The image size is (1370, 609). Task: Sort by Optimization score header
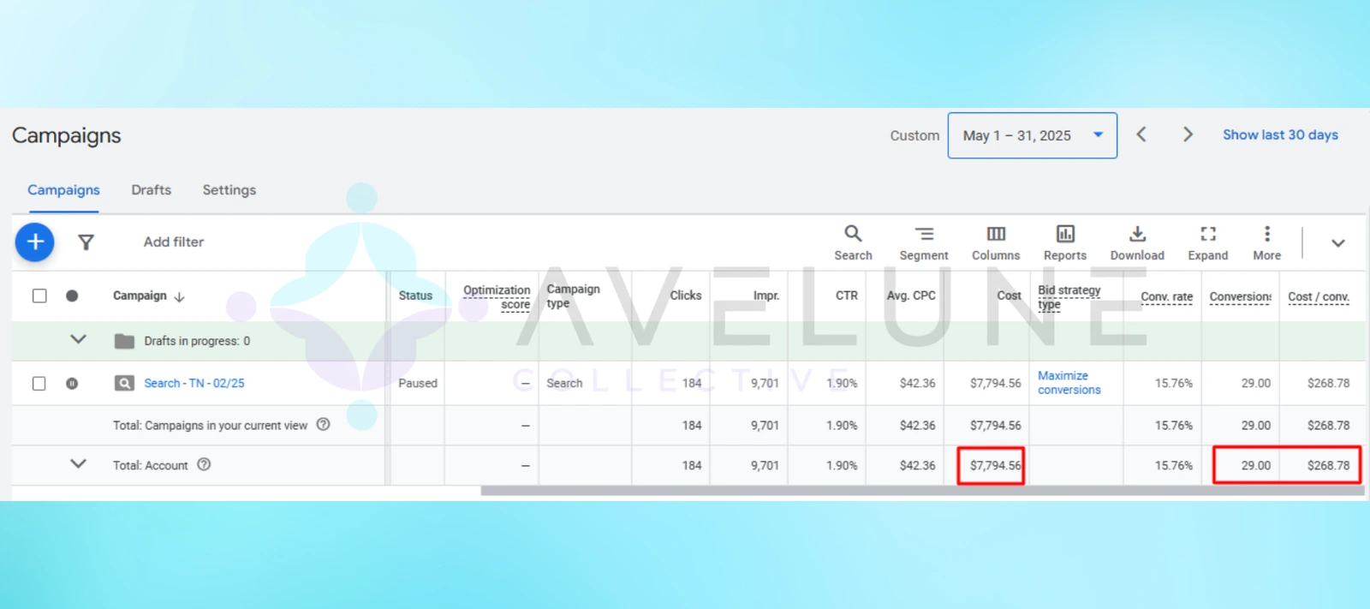coord(497,297)
